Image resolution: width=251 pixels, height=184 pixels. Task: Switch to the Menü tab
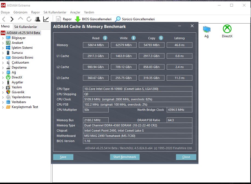click(x=5, y=26)
